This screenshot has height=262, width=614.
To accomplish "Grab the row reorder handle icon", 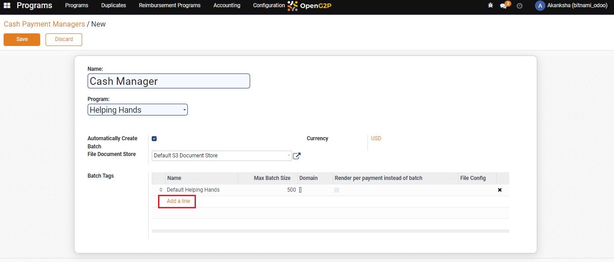I will [161, 190].
